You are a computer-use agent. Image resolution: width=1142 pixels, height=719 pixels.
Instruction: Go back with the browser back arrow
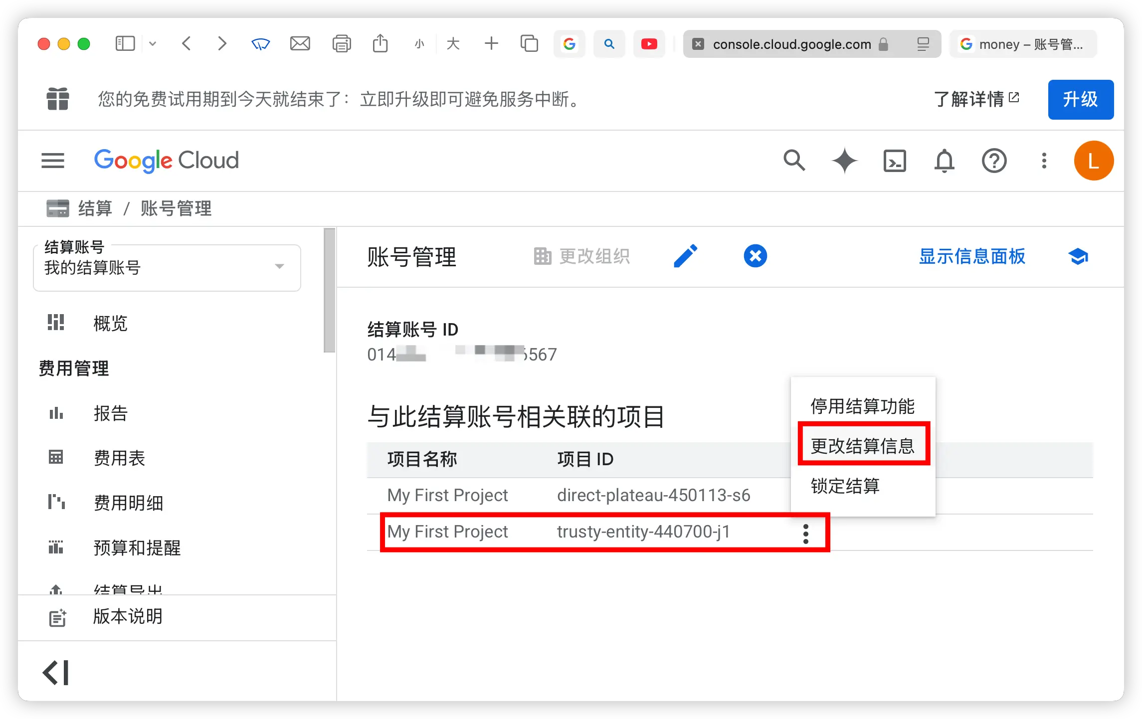187,44
